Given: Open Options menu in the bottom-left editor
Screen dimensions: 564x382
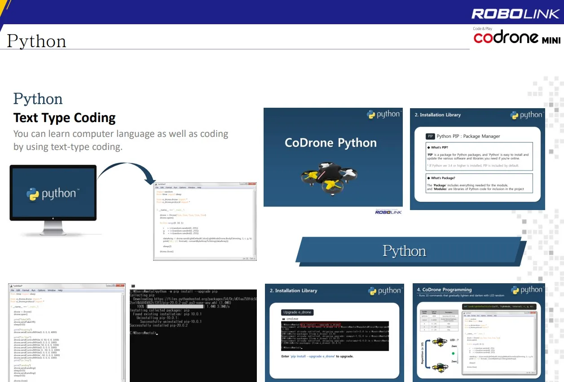Looking at the screenshot, I should coord(41,290).
